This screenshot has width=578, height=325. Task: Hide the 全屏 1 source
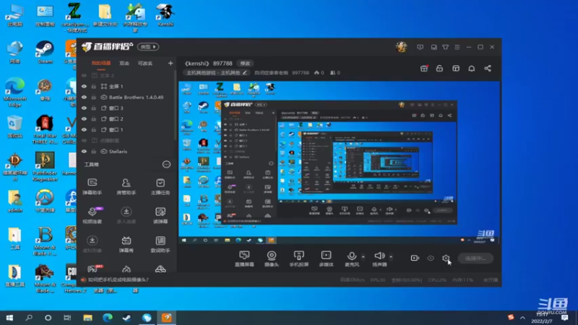coord(84,86)
